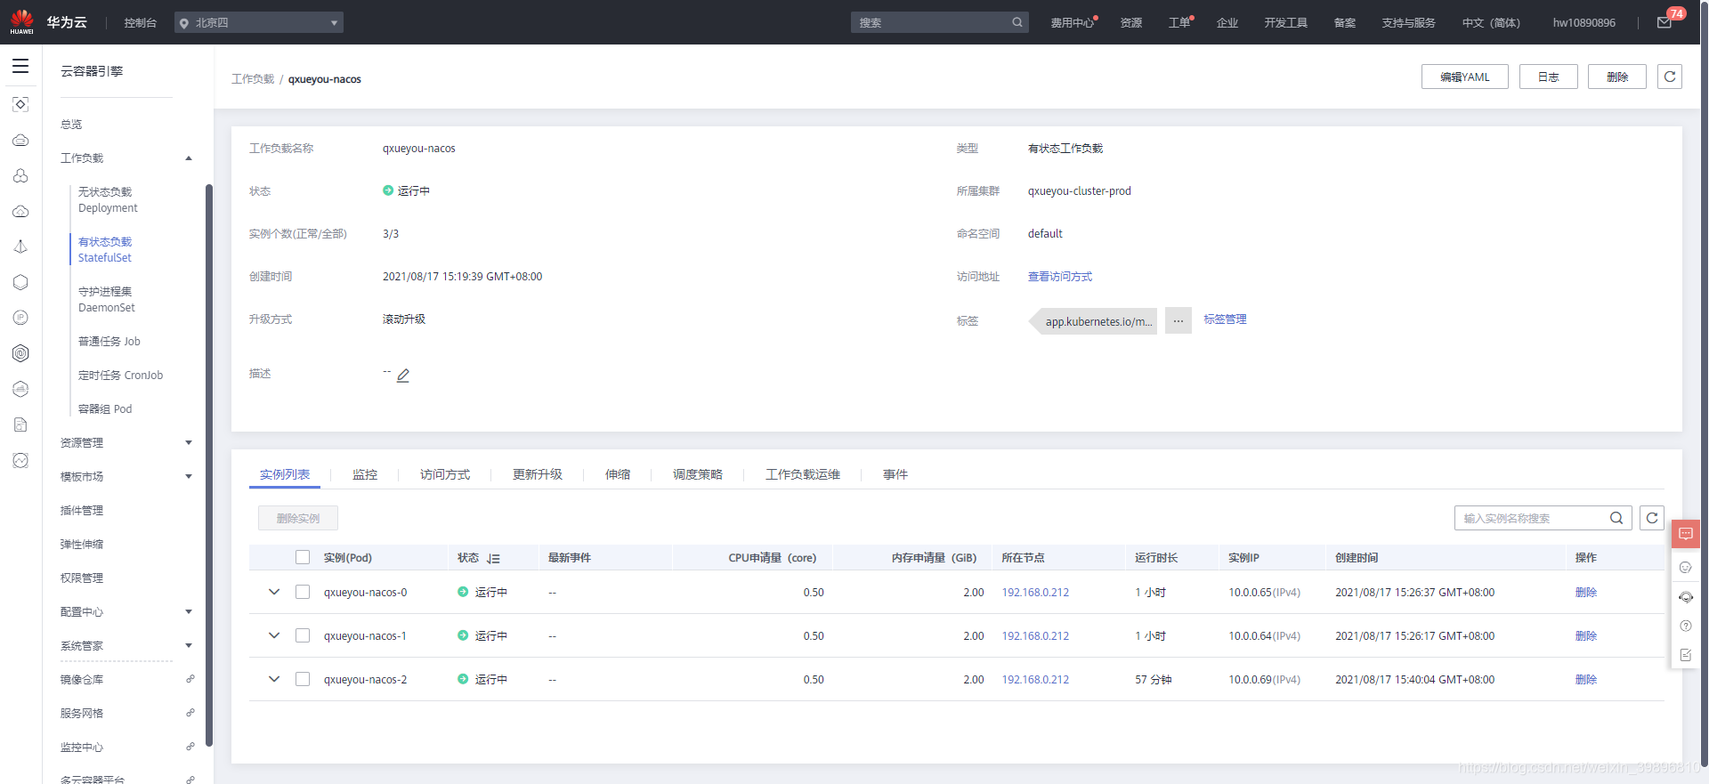Open the 查看访问方式 link
The width and height of the screenshot is (1709, 784).
click(1060, 277)
